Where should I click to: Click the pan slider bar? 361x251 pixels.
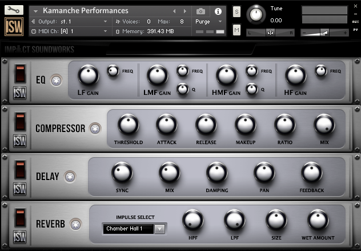(270, 33)
